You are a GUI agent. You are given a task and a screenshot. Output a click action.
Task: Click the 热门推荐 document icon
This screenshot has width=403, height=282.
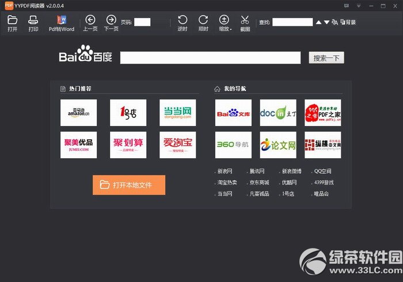pos(63,89)
